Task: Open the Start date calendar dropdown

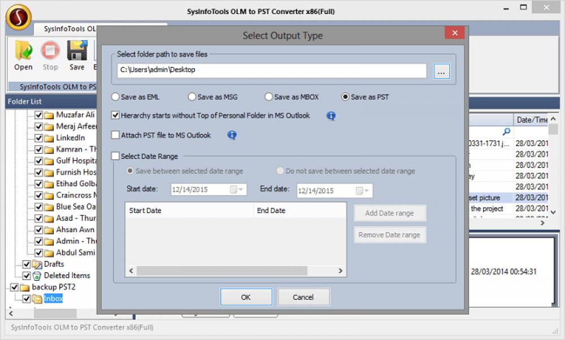Action: [240, 190]
